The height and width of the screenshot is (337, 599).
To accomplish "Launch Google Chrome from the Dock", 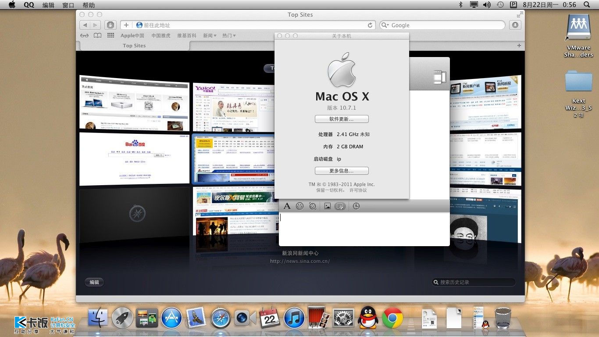I will coord(392,318).
